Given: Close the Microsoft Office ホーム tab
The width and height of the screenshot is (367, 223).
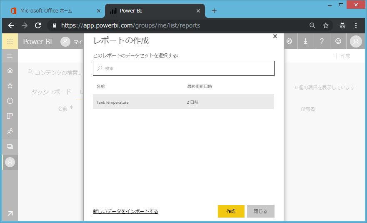Looking at the screenshot, I should [99, 11].
